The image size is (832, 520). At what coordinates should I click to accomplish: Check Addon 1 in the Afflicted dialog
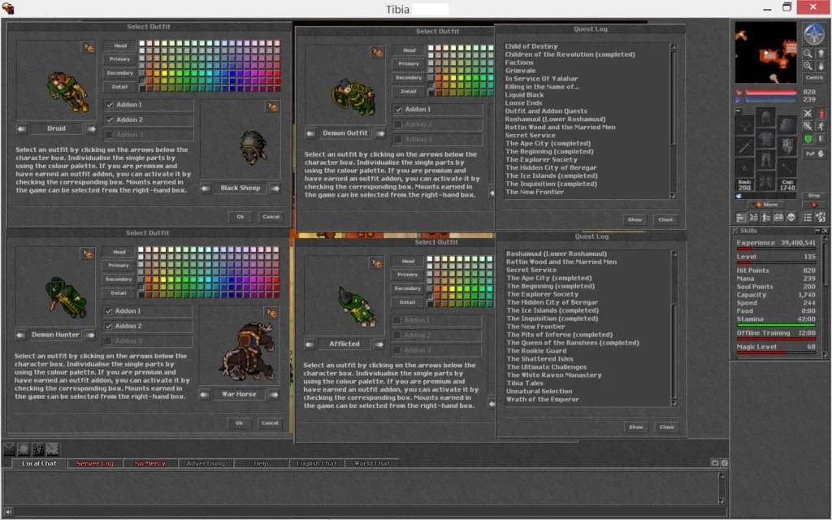tap(397, 320)
